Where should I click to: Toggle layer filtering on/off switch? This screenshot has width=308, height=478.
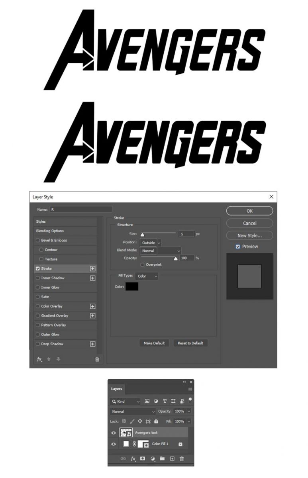pyautogui.click(x=190, y=400)
